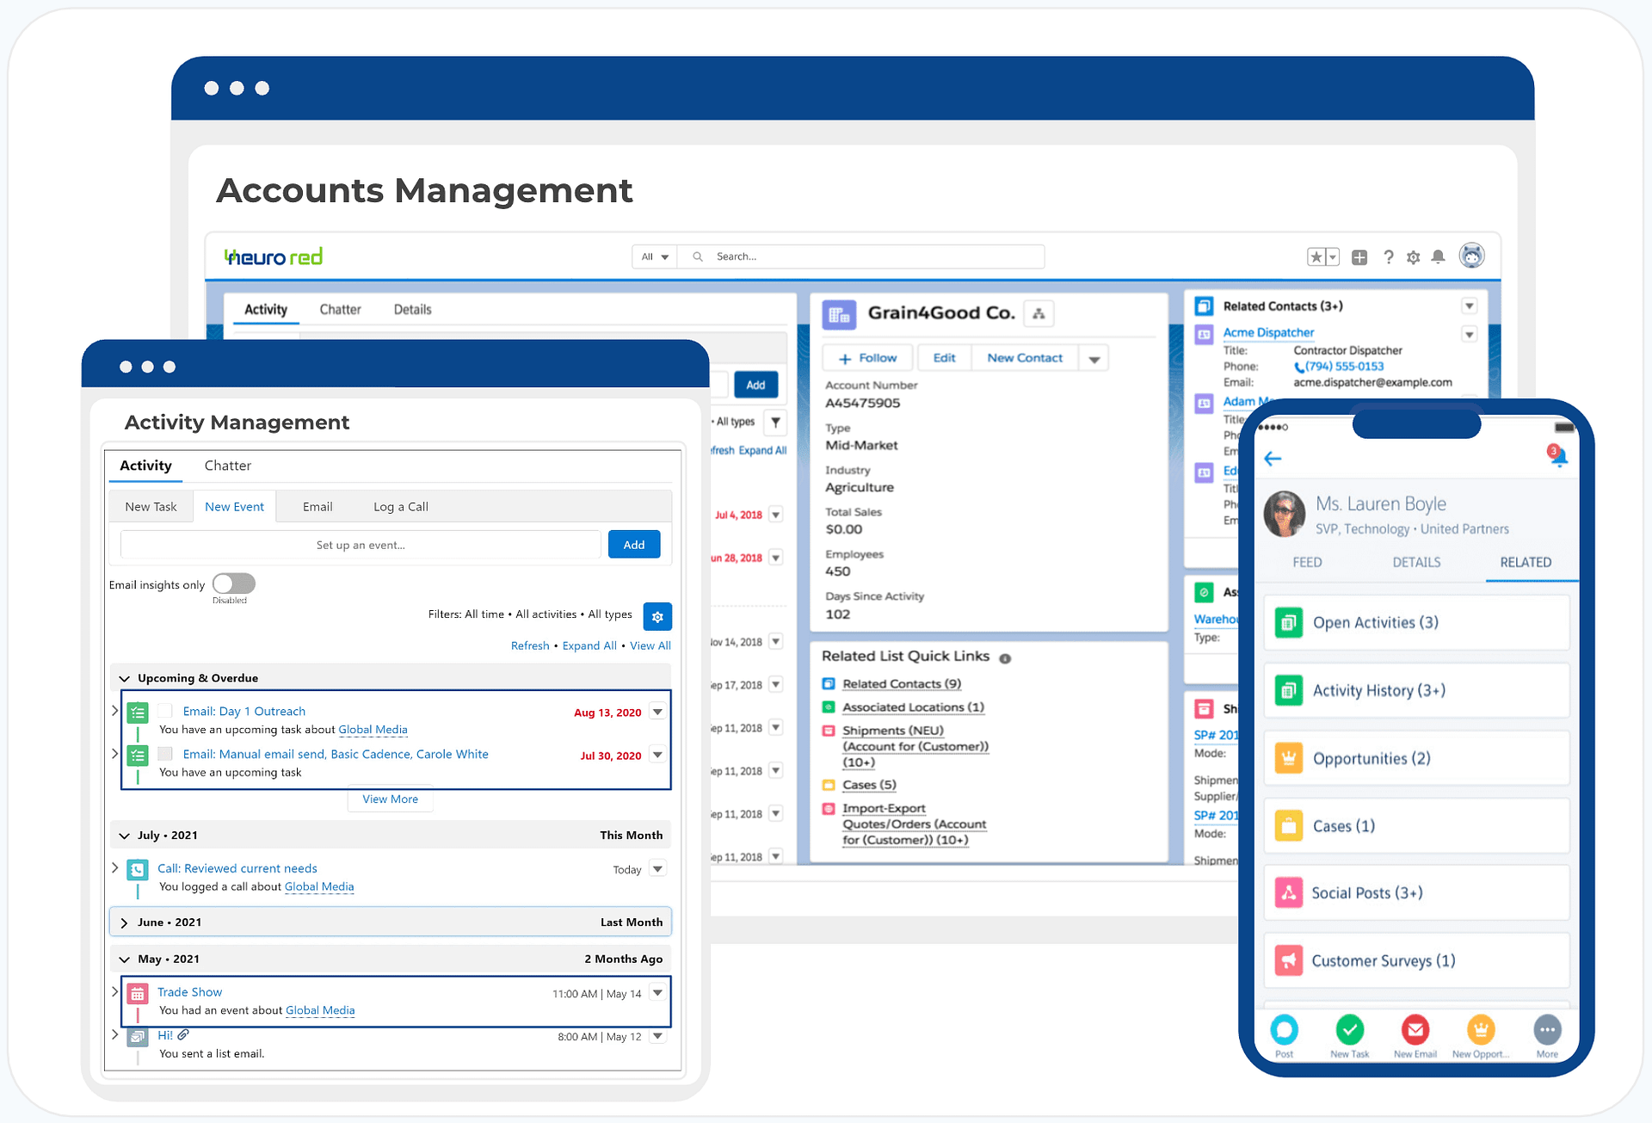The image size is (1652, 1123).
Task: Open the Help question mark icon
Action: tap(1388, 256)
